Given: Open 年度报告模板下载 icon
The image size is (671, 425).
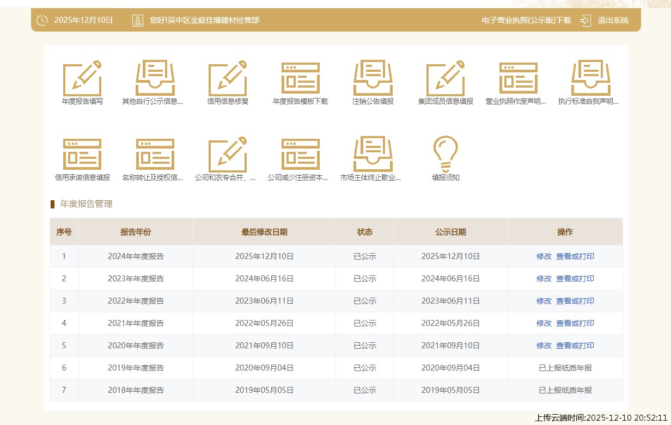Looking at the screenshot, I should coord(300,78).
